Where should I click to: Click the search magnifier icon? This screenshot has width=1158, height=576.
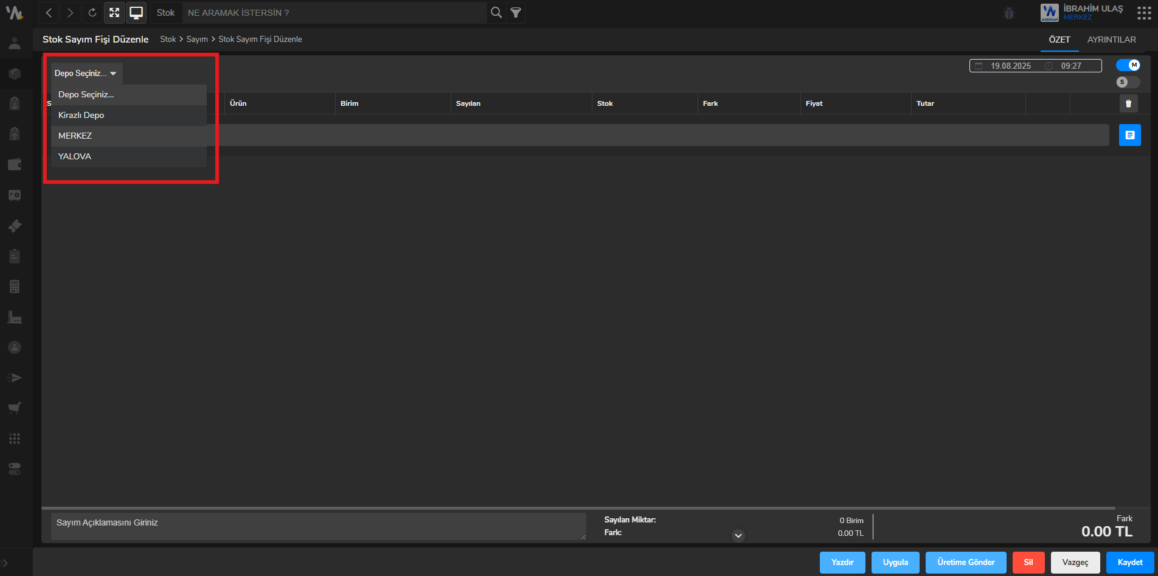[496, 13]
